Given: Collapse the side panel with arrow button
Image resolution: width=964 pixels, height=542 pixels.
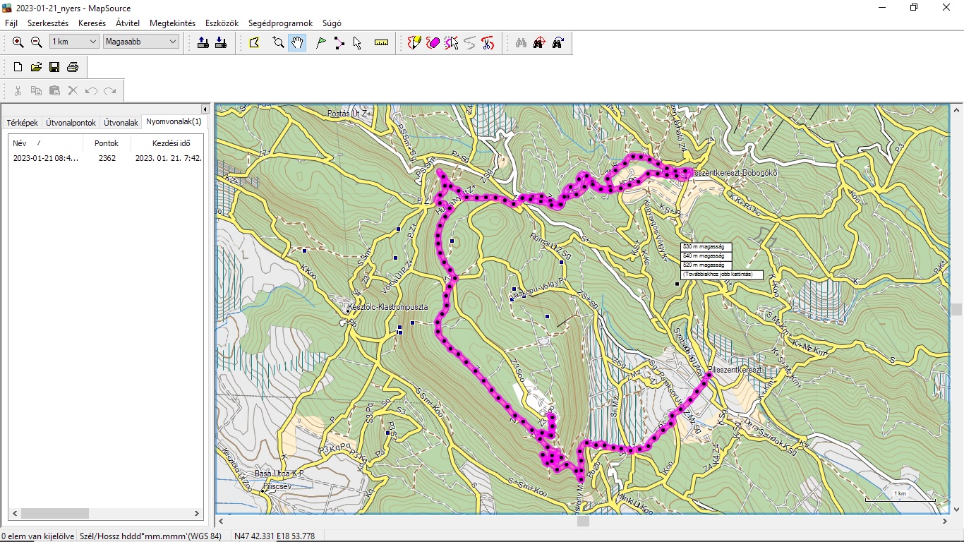Looking at the screenshot, I should (205, 109).
